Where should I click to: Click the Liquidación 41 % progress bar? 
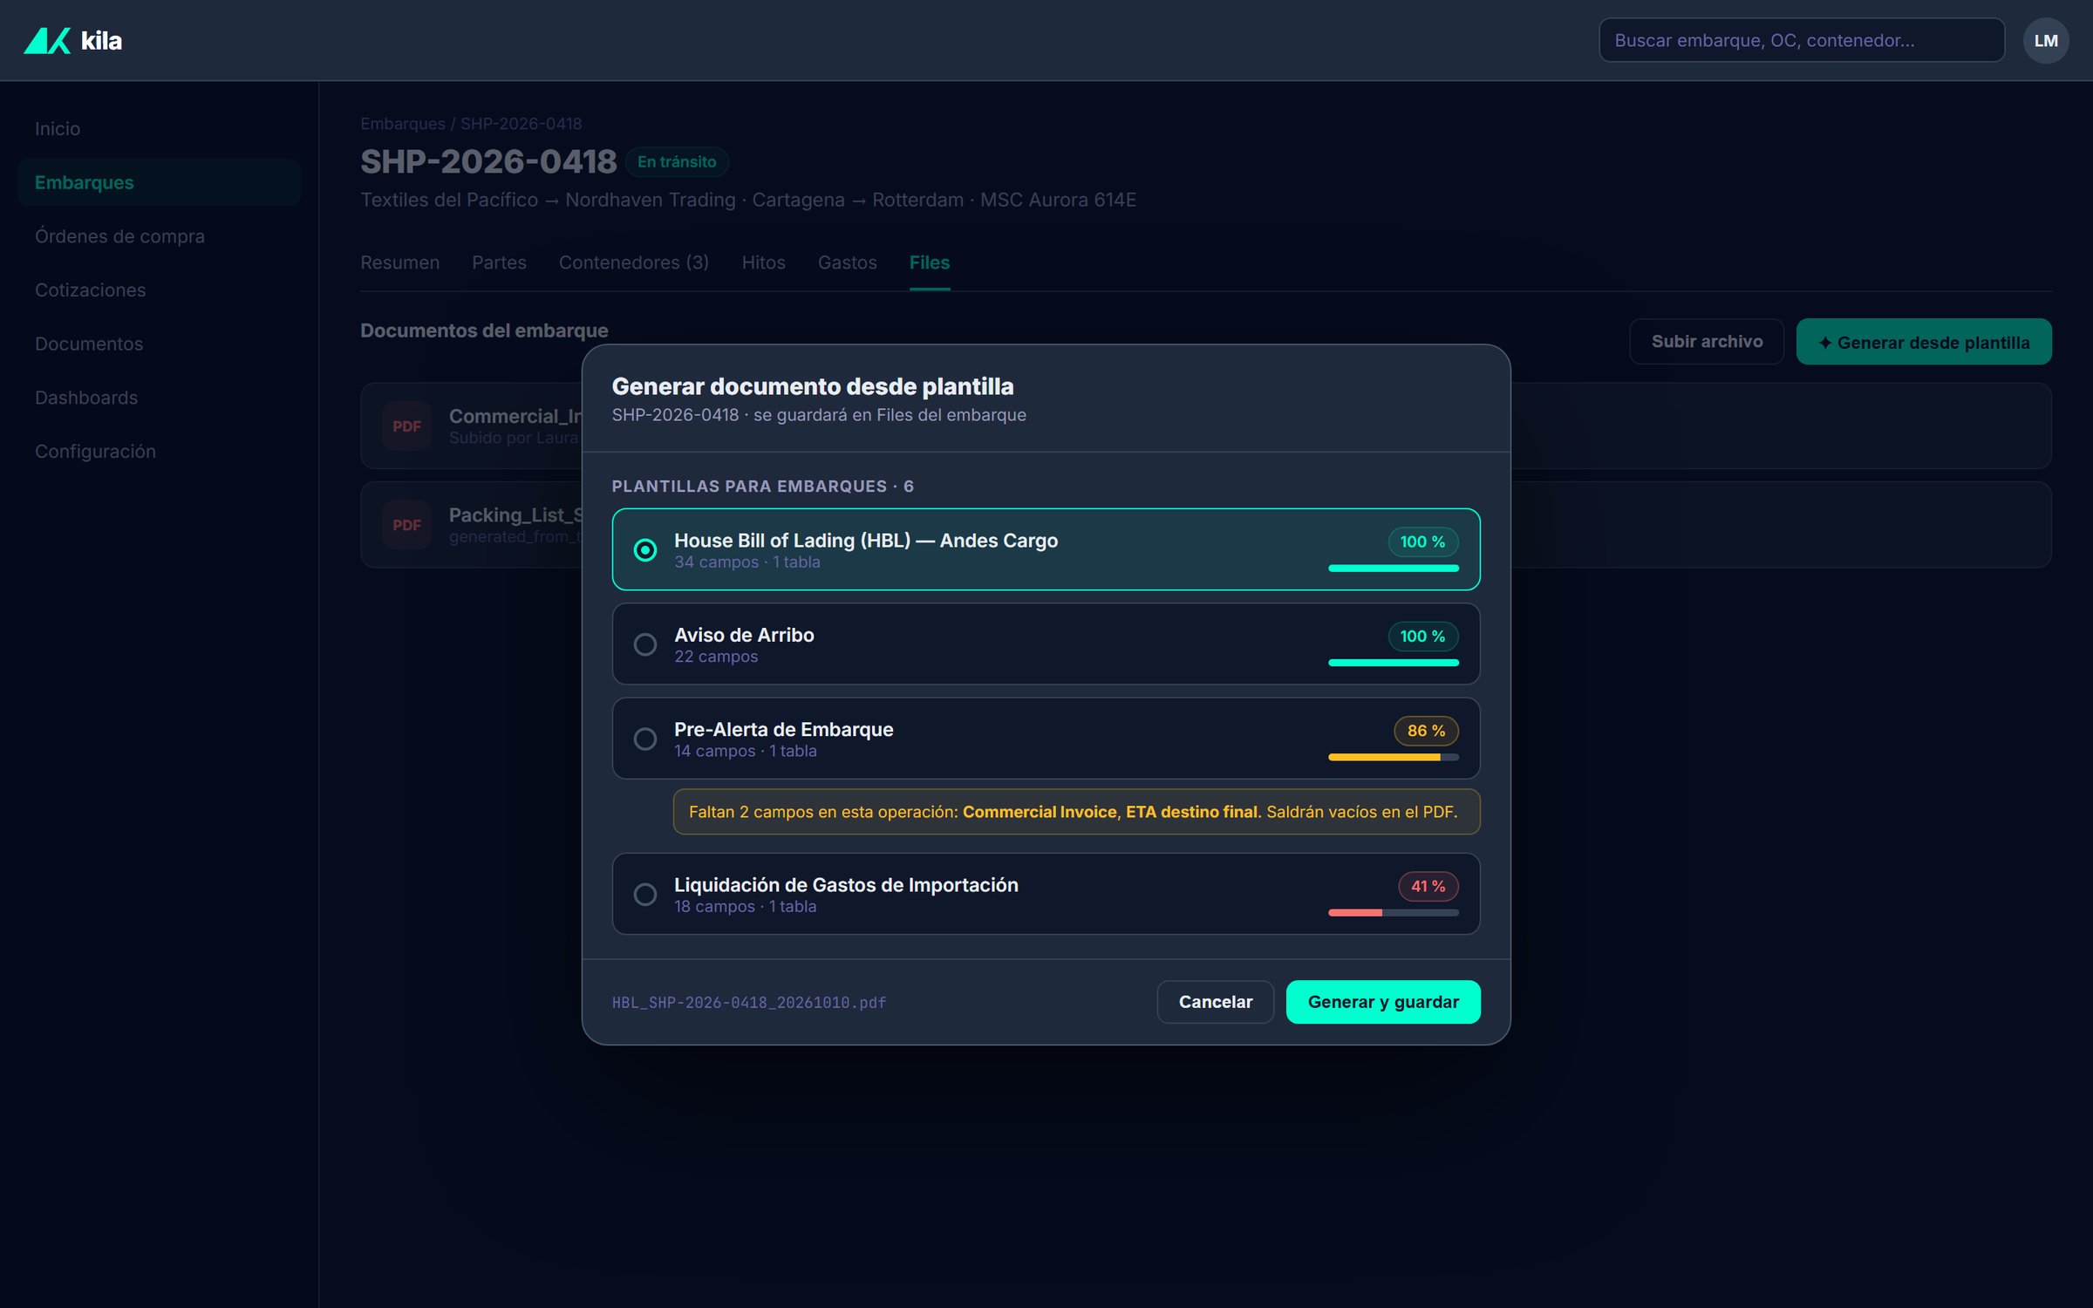coord(1394,913)
